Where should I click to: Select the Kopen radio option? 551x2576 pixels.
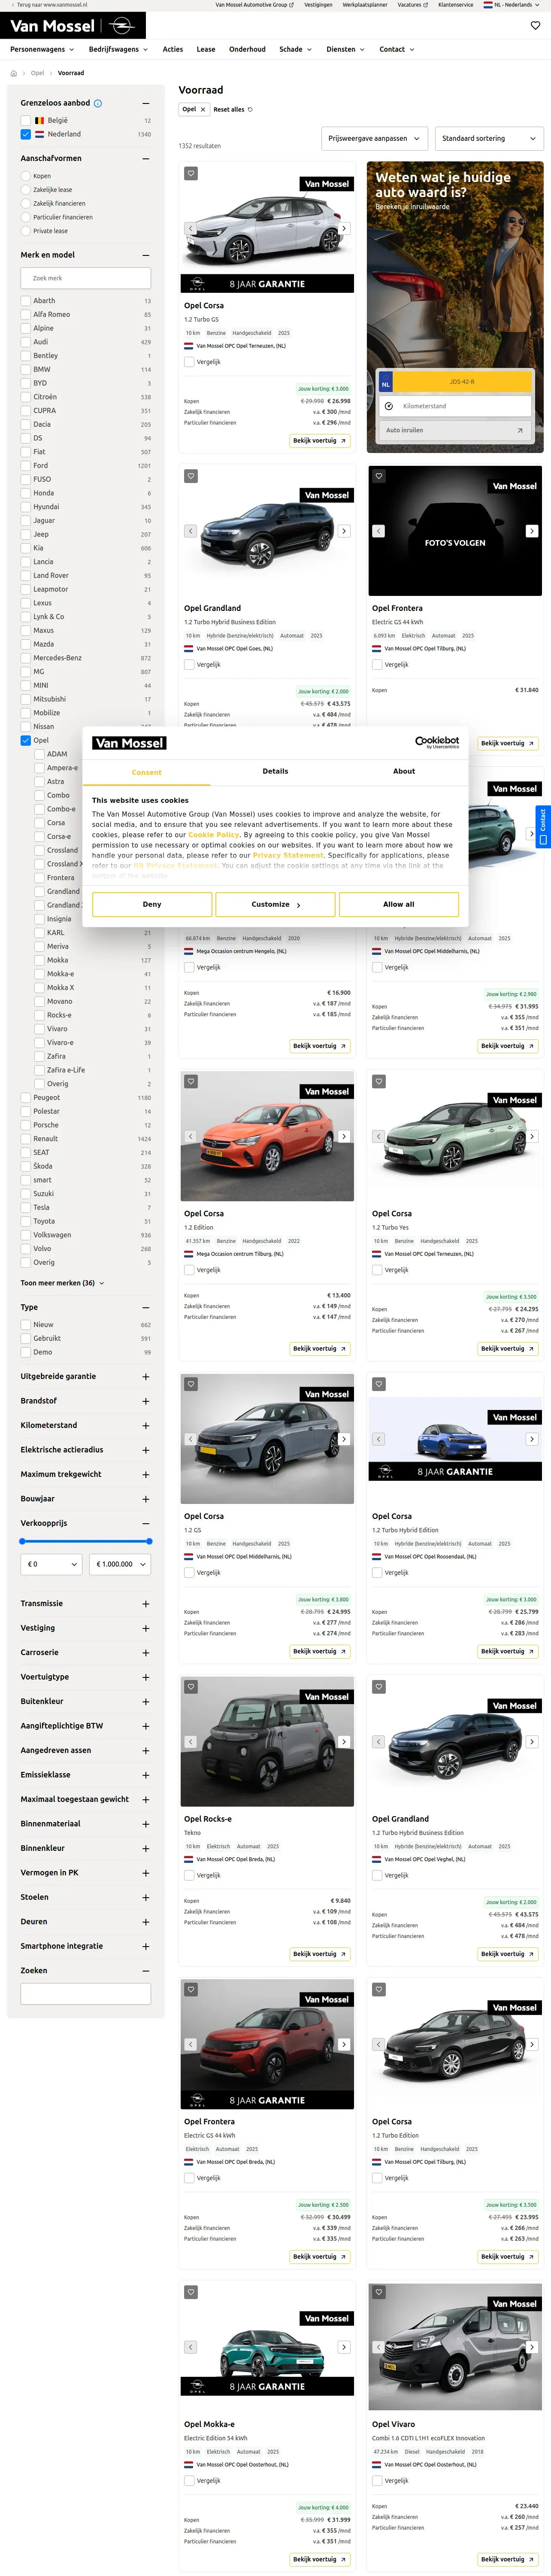click(x=26, y=176)
